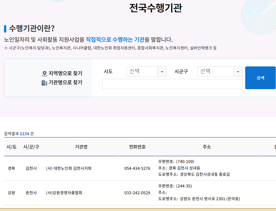The height and width of the screenshot is (211, 276).
Task: Click the empty search keyword input field
Action: click(172, 84)
